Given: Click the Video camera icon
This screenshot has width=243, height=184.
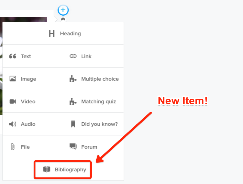Looking at the screenshot, I should tap(12, 101).
